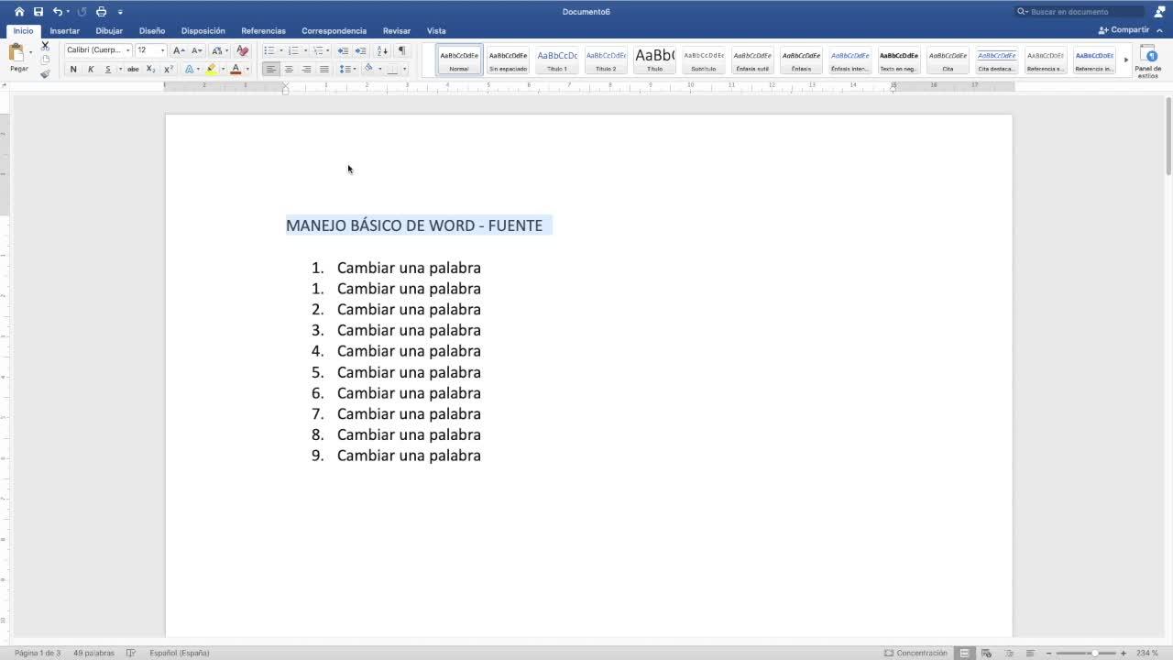Apply the Subtítulo style

click(704, 60)
